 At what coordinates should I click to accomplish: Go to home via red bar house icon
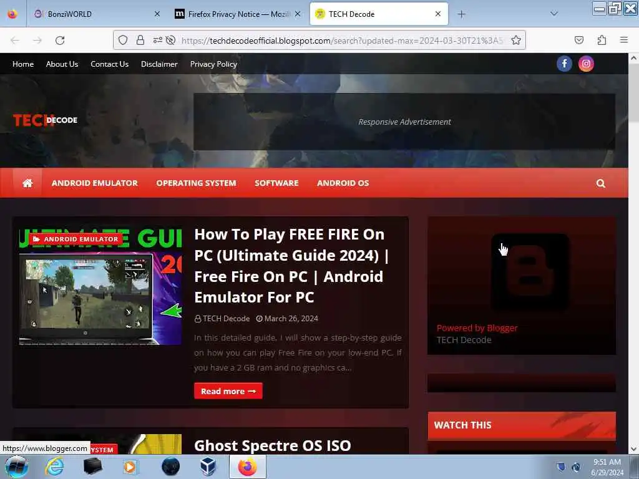point(27,183)
